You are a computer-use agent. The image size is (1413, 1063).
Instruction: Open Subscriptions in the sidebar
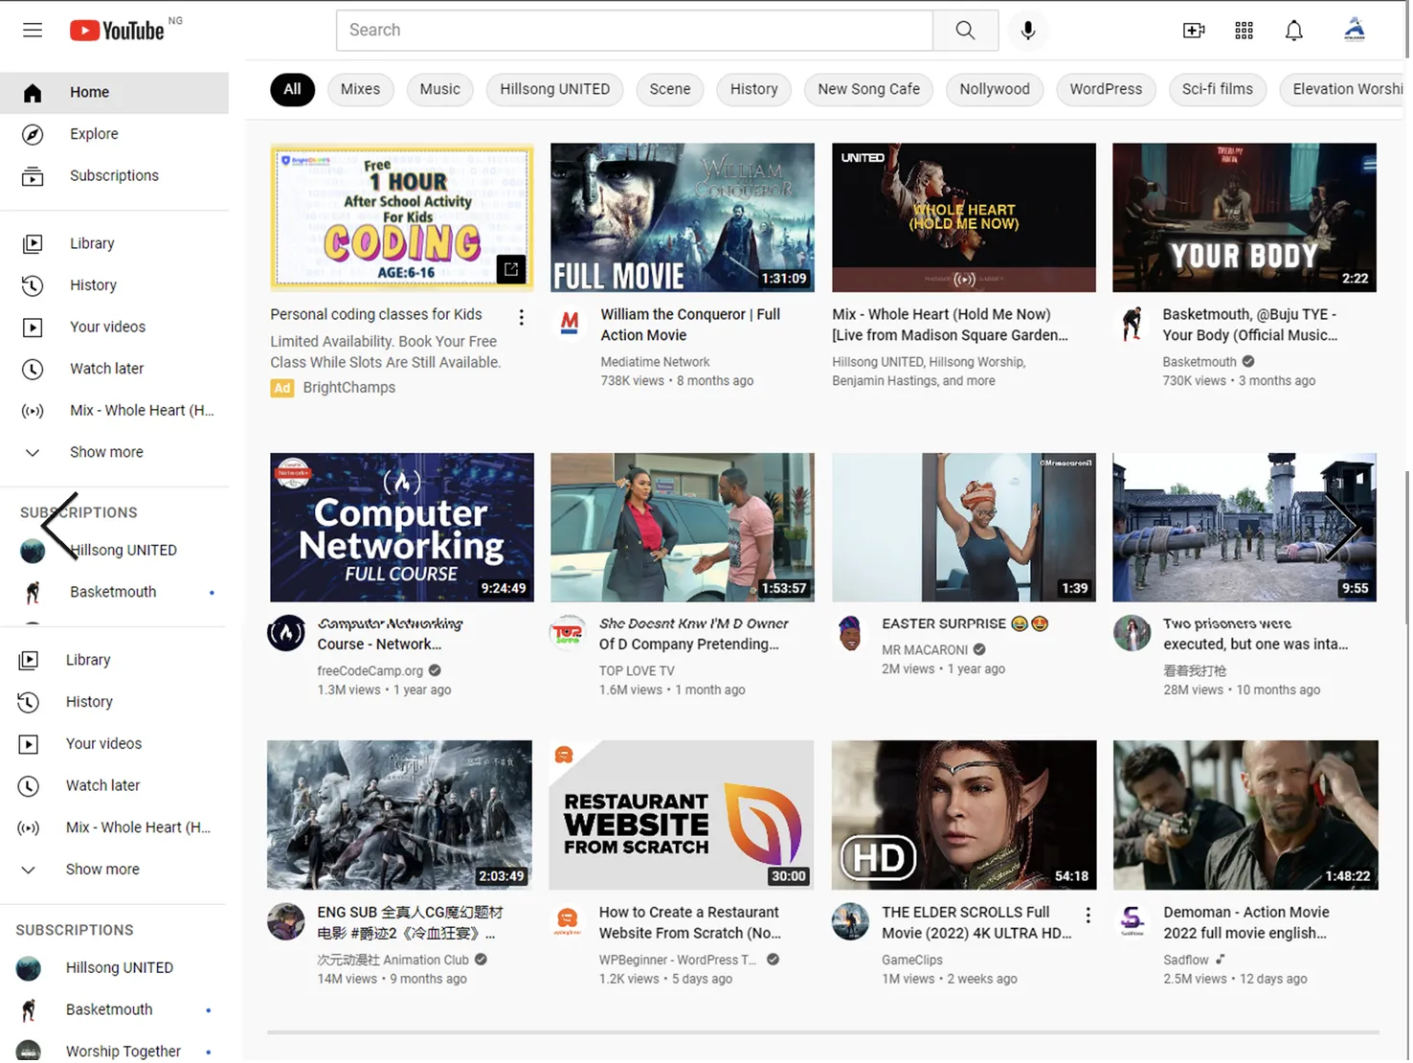114,176
